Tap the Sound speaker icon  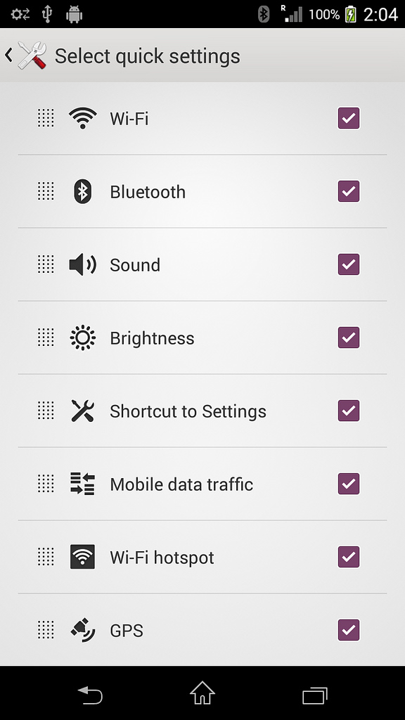pos(83,264)
